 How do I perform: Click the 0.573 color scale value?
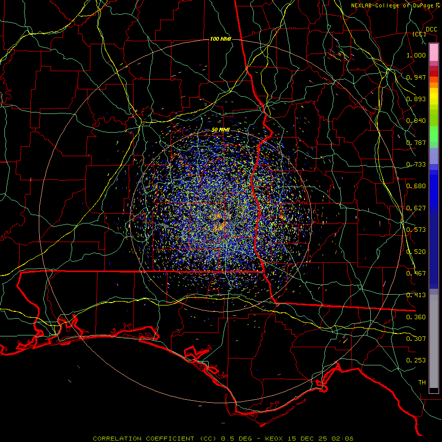point(416,230)
